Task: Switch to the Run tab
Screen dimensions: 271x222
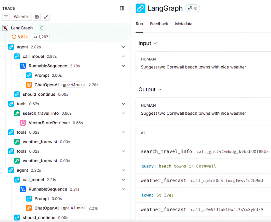Action: coord(139,24)
